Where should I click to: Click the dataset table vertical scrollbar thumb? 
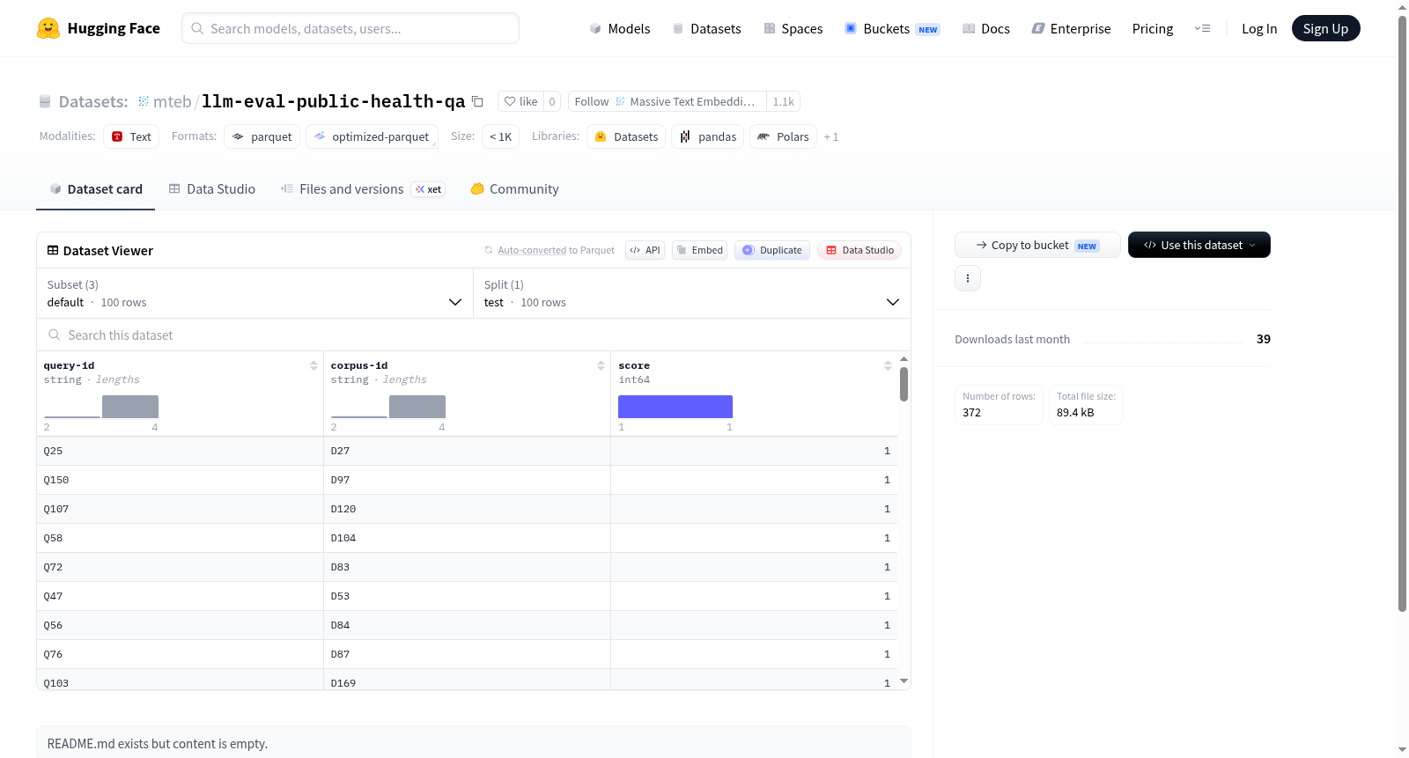pyautogui.click(x=904, y=384)
